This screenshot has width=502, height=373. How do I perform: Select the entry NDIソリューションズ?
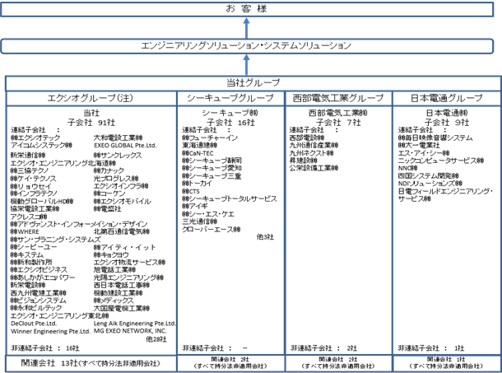430,184
